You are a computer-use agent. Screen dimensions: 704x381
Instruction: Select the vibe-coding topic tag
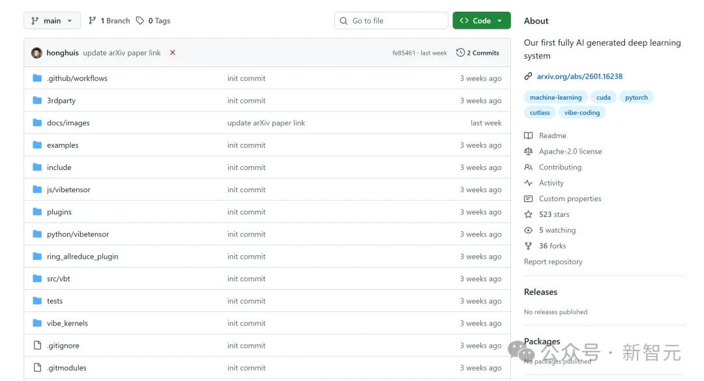point(582,112)
